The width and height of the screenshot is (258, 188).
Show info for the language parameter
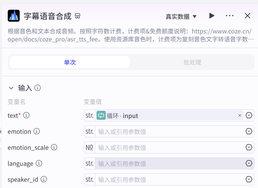tap(39, 163)
